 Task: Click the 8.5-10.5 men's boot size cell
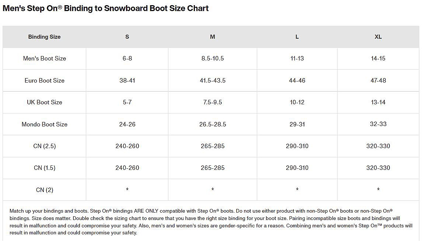click(x=213, y=58)
